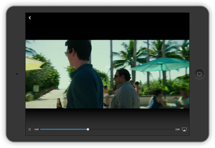Image resolution: width=215 pixels, height=148 pixels.
Task: Pause the playing video
Action: click(x=30, y=129)
